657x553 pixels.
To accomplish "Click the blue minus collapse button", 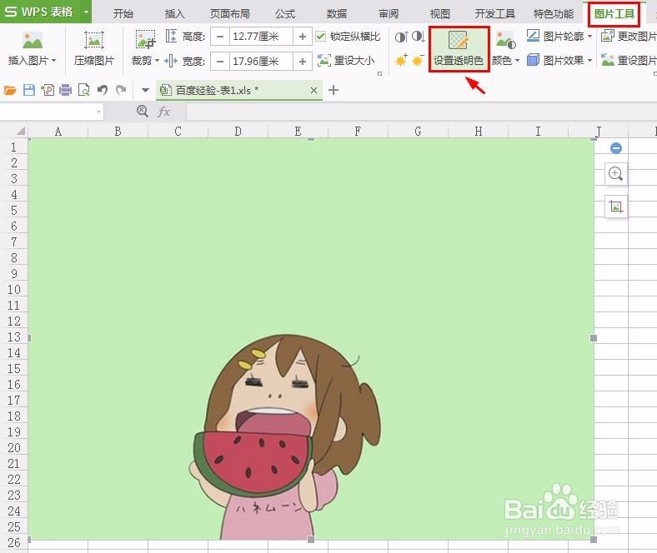I will pyautogui.click(x=616, y=147).
